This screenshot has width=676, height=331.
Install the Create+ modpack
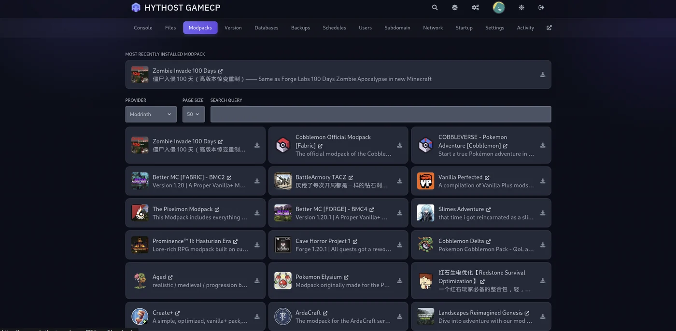coord(257,317)
